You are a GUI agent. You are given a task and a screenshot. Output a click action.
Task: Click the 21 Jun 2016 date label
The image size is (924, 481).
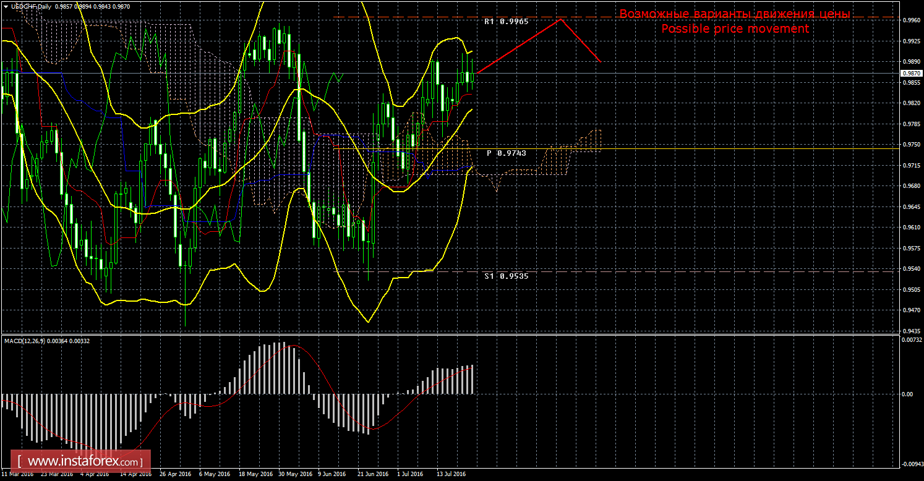point(374,475)
